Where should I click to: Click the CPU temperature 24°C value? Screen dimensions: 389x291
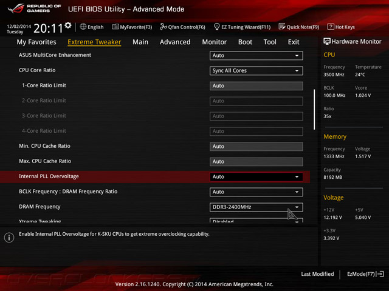[360, 75]
